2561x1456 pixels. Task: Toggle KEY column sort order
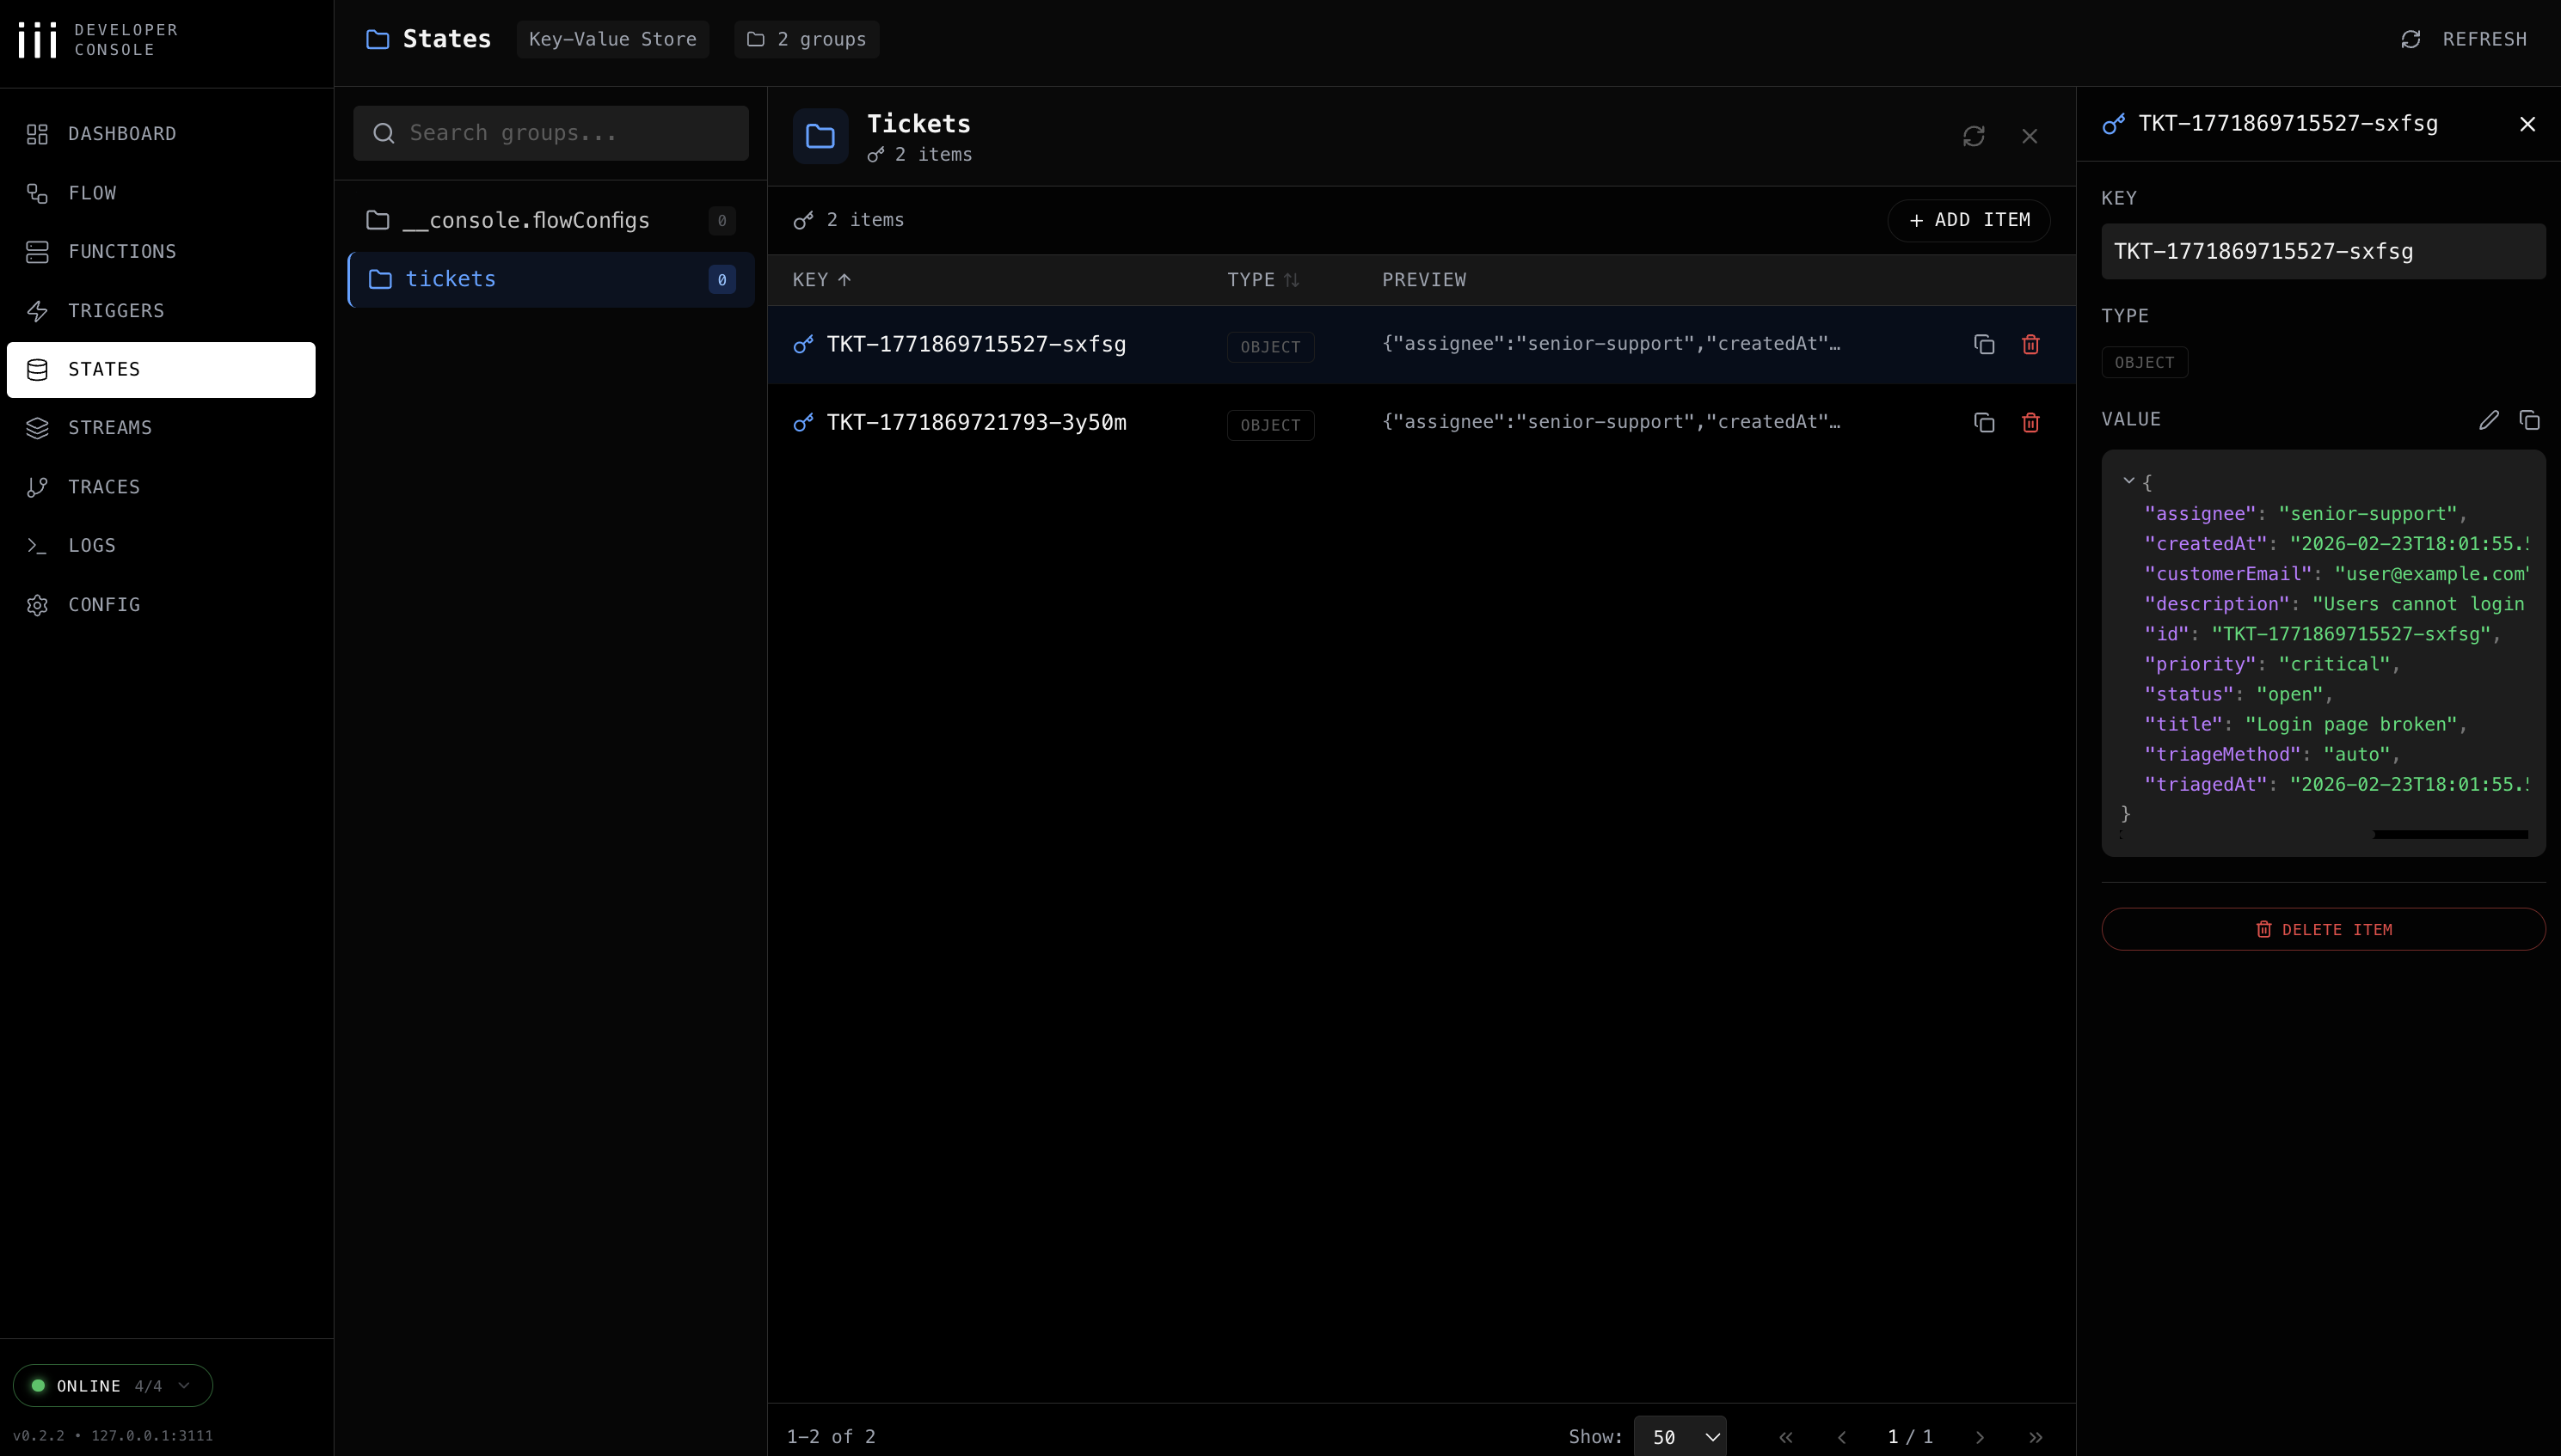820,280
